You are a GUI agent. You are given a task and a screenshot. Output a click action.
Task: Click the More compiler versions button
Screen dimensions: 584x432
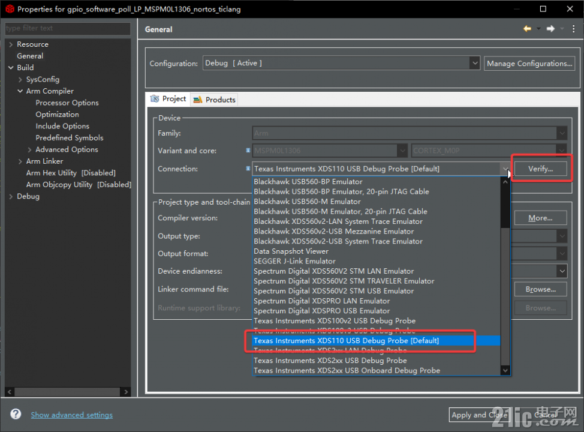(540, 218)
